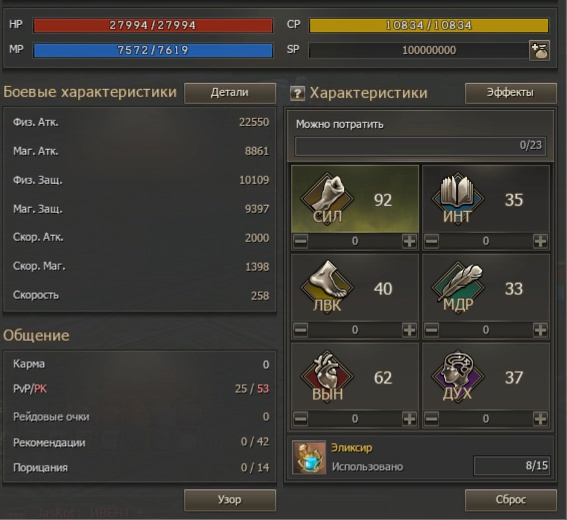The image size is (567, 520).
Task: Select the МДР wisdom feather icon
Action: coord(458,288)
